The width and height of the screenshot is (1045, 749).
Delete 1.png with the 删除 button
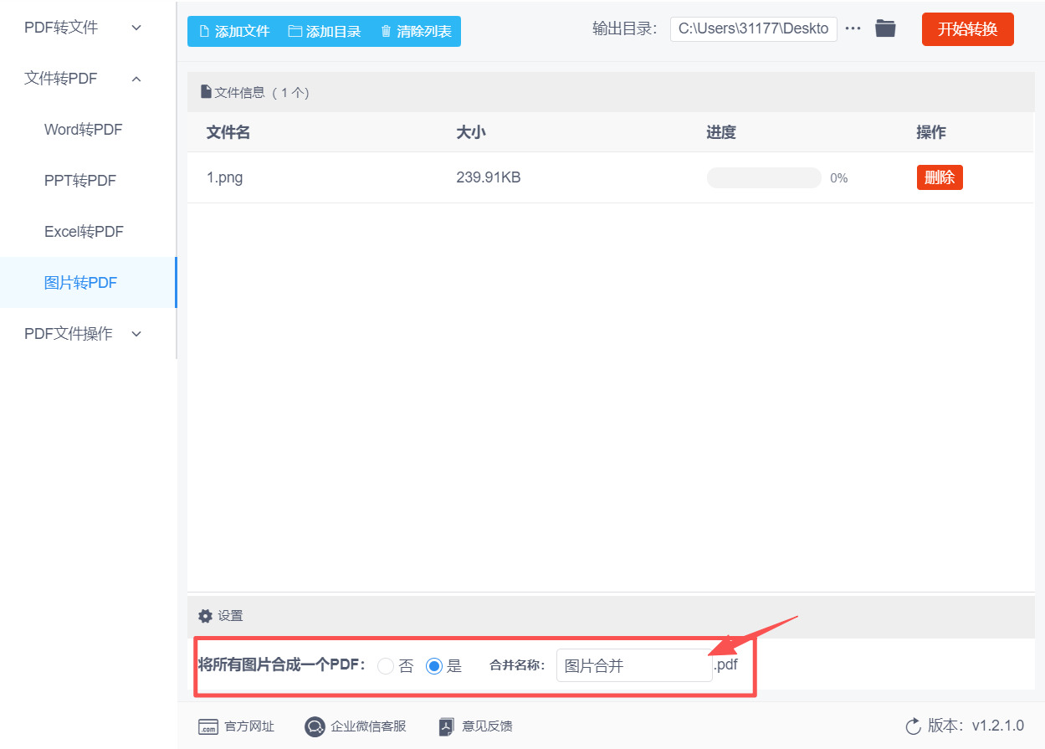(x=939, y=177)
